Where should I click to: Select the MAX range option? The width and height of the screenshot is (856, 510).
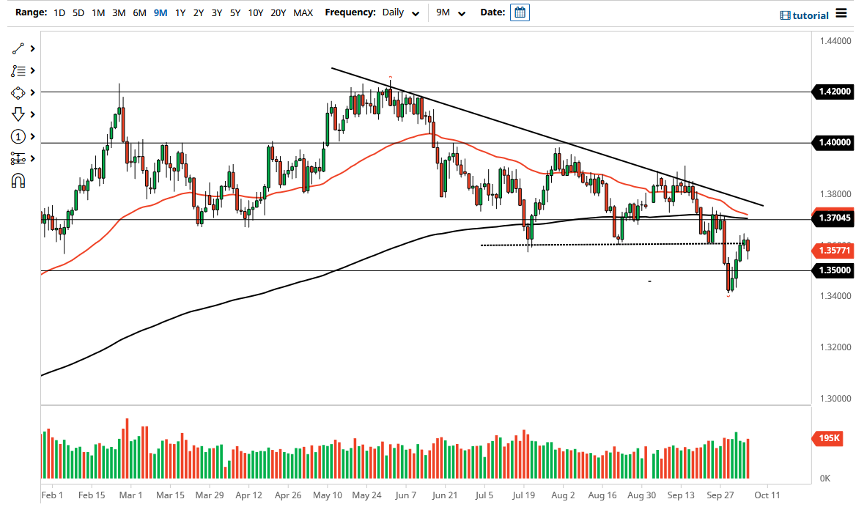(x=303, y=12)
